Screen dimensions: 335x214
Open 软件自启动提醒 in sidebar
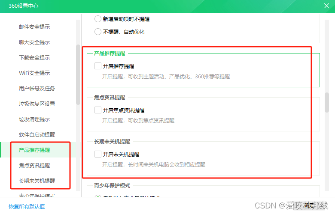click(x=37, y=134)
